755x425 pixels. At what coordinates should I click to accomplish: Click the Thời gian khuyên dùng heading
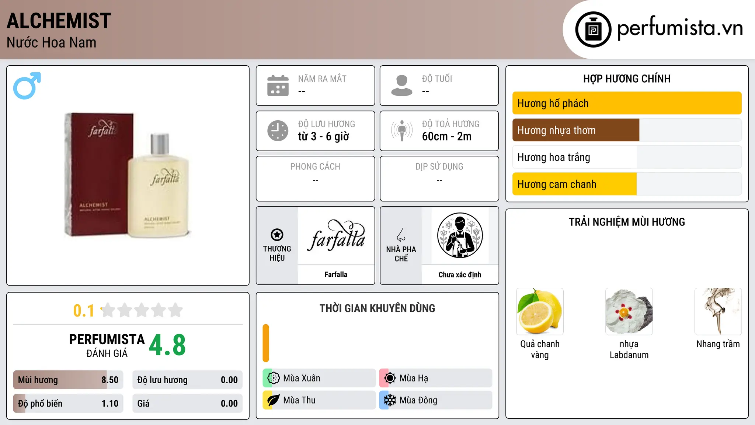pos(377,308)
